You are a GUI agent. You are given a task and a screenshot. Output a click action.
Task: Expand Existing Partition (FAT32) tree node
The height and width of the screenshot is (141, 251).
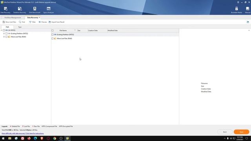pos(4,34)
